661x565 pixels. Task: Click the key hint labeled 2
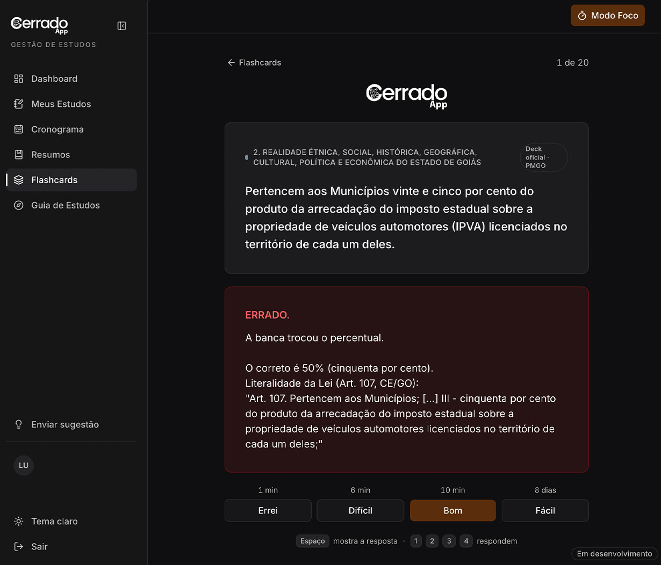(432, 541)
